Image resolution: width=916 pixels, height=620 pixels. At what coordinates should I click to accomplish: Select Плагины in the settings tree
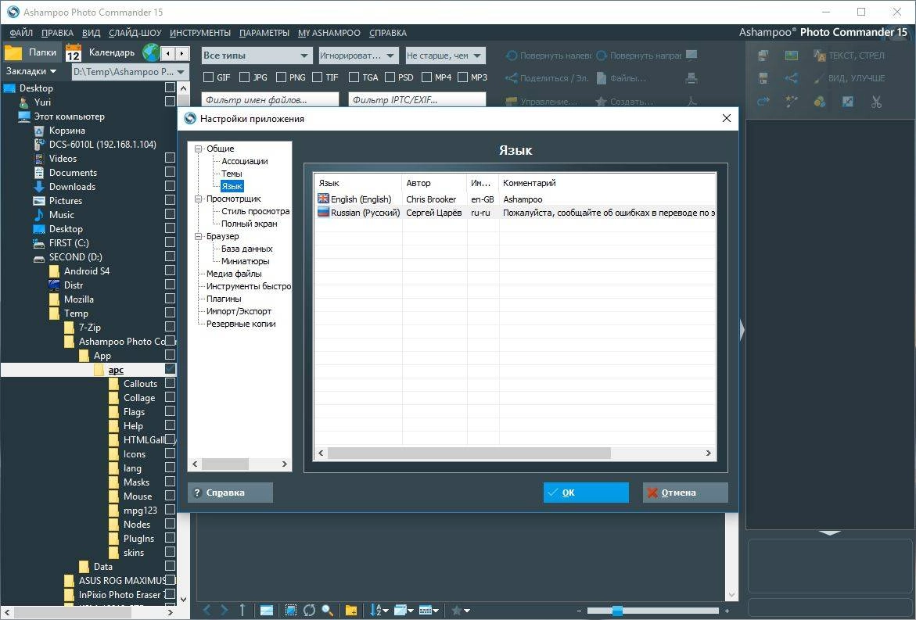[x=224, y=299]
